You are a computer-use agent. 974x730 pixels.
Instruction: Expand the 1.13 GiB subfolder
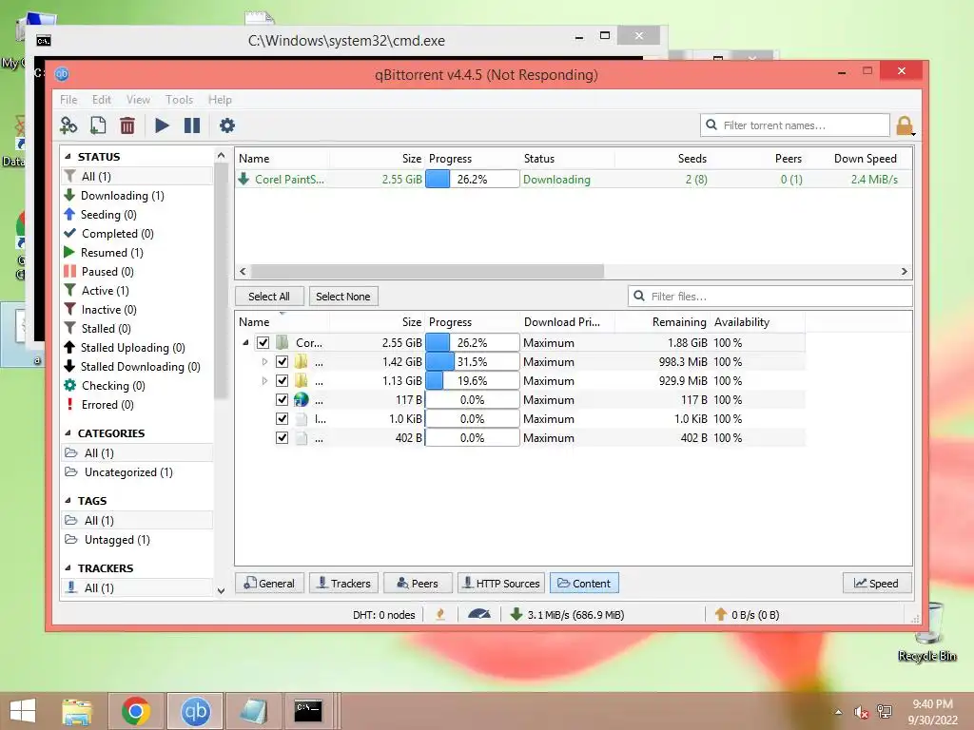click(x=264, y=380)
